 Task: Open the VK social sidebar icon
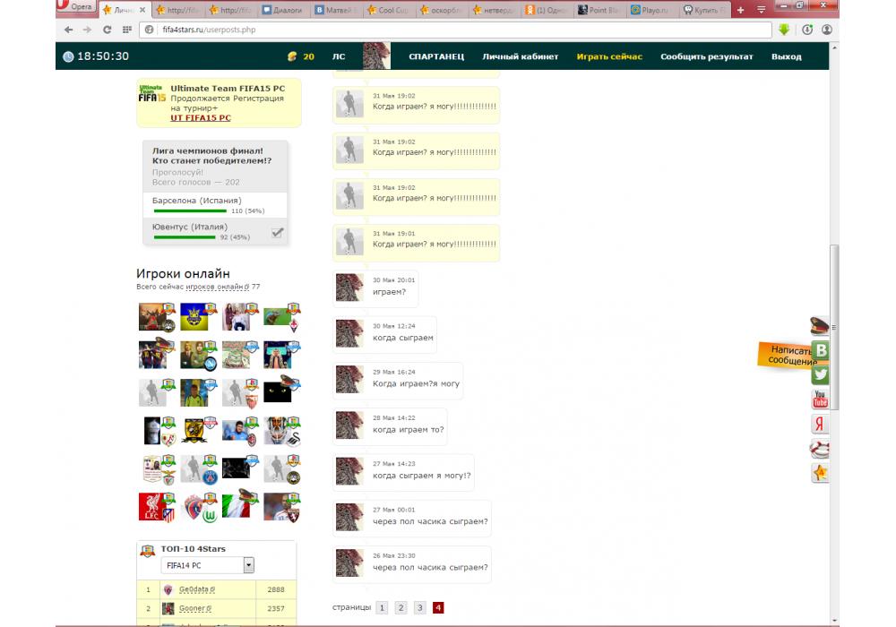820,351
